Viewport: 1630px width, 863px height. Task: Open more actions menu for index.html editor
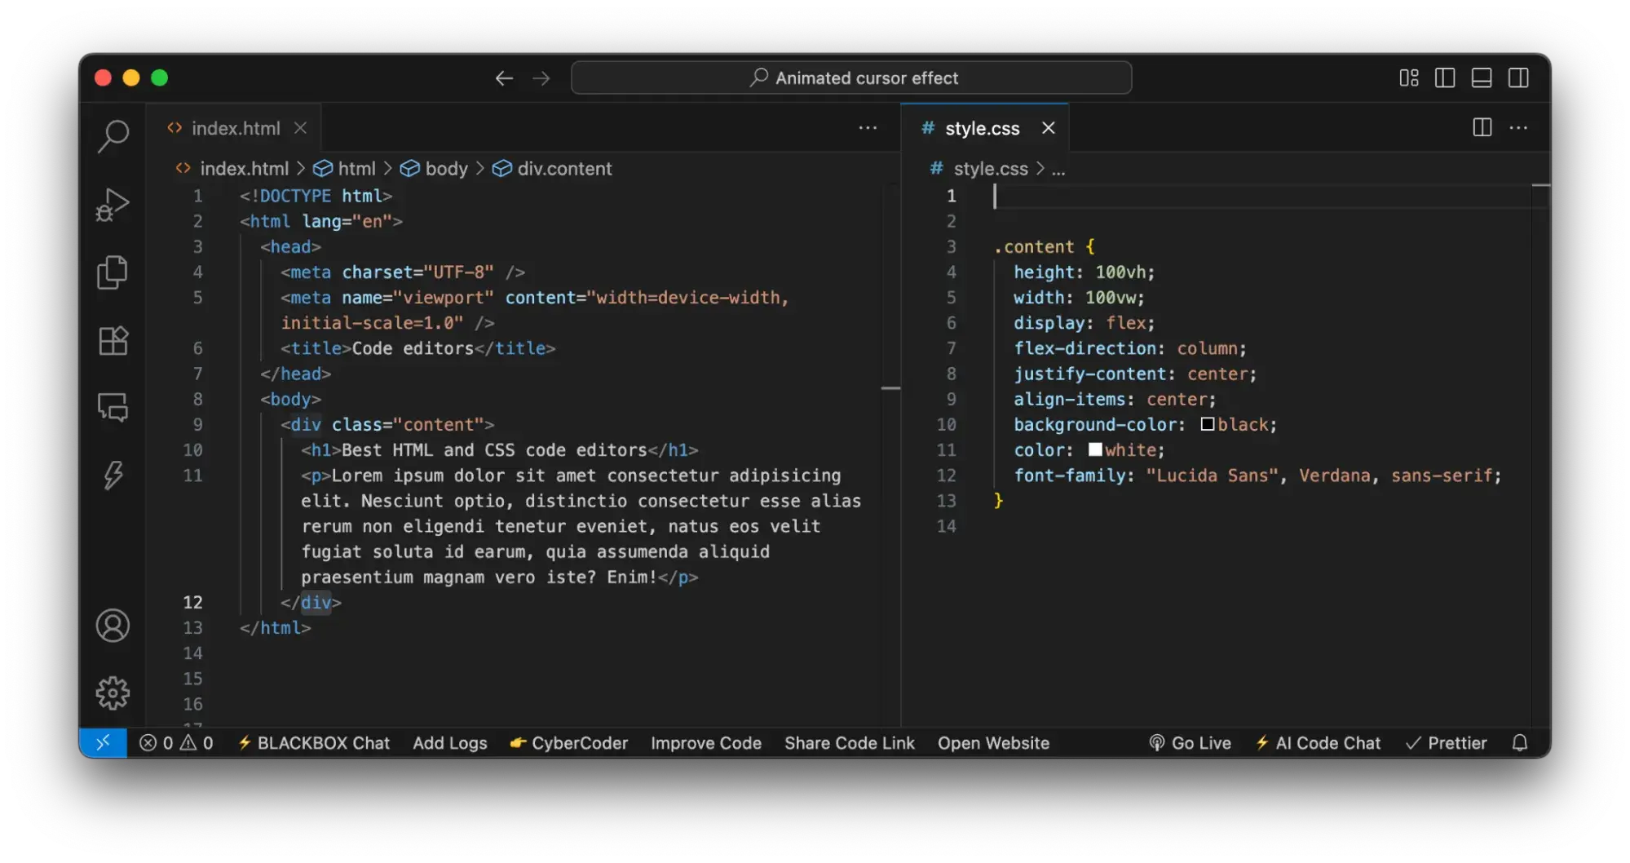(868, 128)
